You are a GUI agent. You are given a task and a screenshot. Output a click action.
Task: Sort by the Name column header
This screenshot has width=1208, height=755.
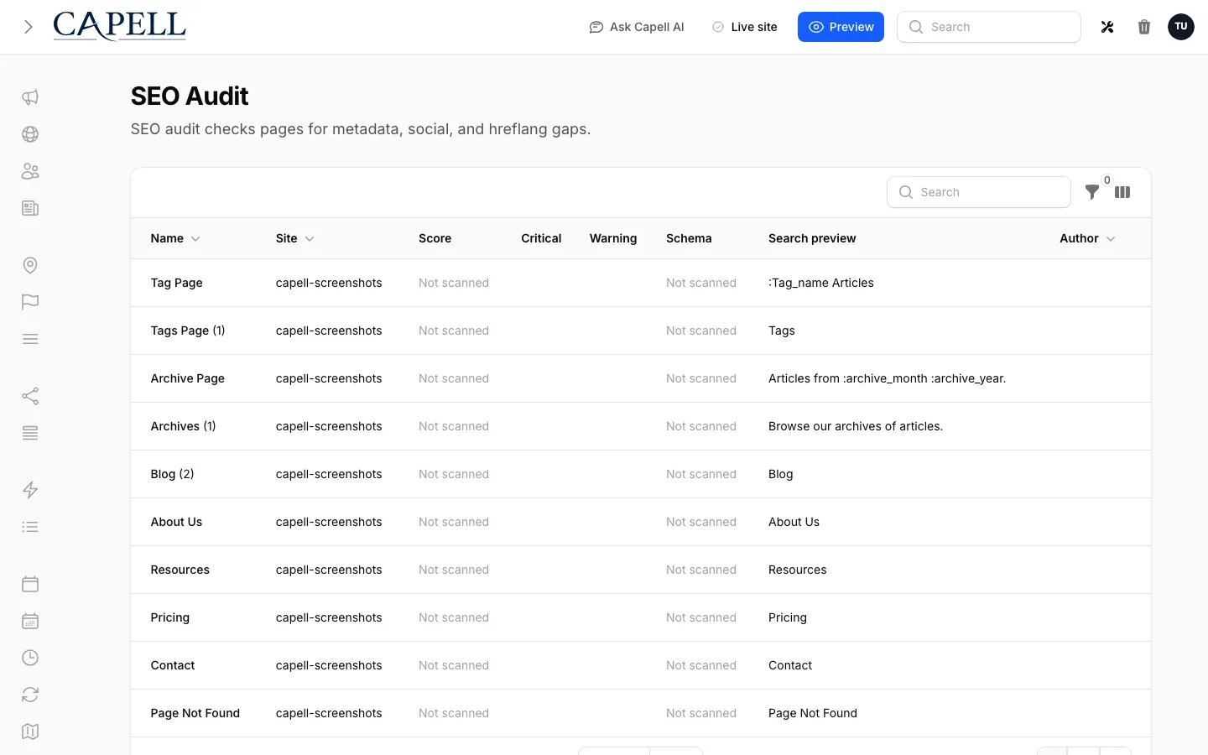point(175,238)
